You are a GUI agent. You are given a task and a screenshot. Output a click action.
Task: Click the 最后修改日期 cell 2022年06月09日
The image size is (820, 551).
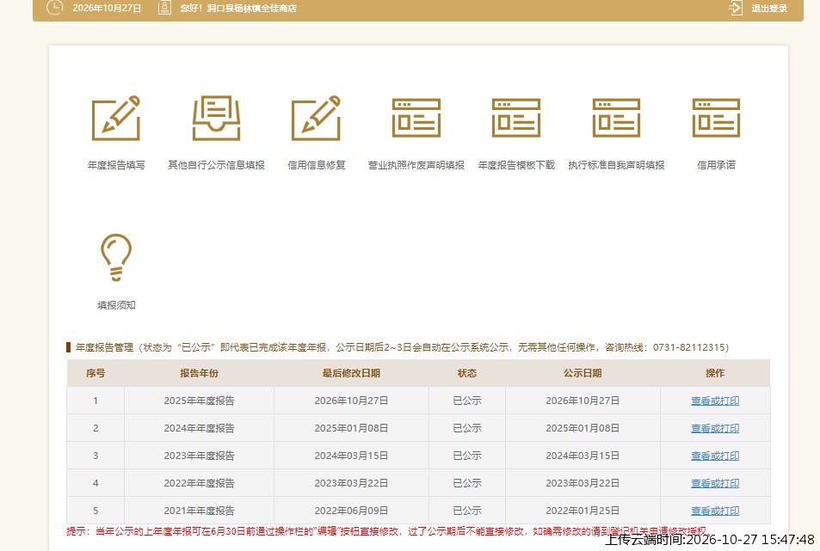coord(351,511)
